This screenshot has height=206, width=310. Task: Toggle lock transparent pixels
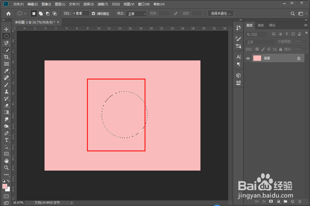pyautogui.click(x=257, y=49)
